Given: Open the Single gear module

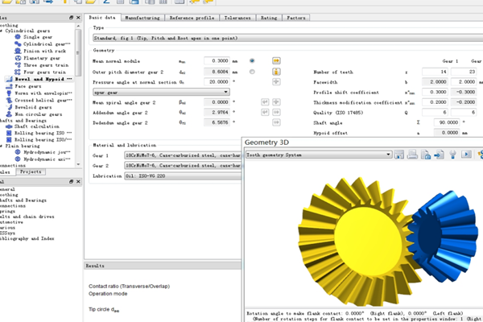Looking at the screenshot, I should pos(38,37).
